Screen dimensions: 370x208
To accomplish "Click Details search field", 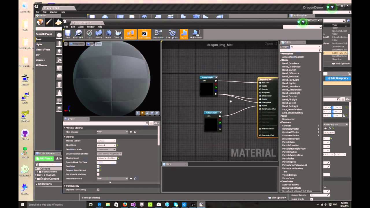I will 106,123.
